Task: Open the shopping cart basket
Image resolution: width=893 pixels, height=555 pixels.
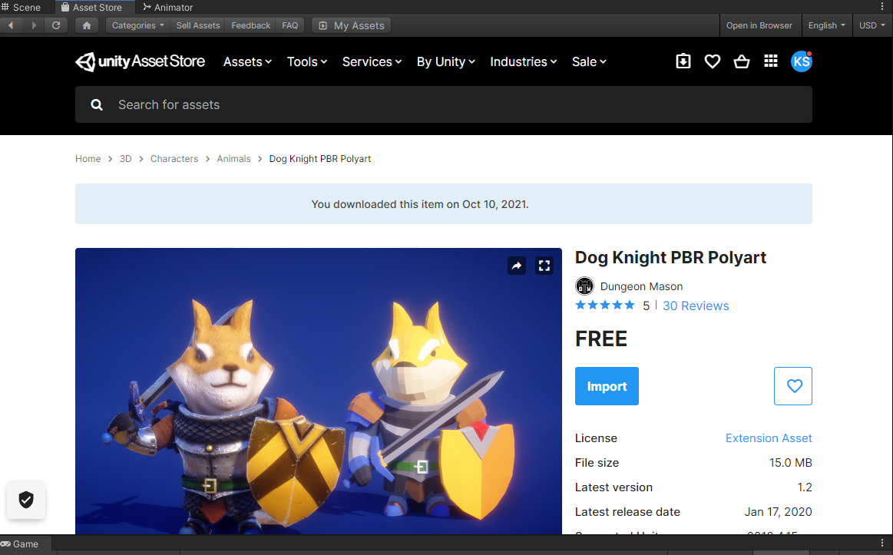Action: point(741,61)
